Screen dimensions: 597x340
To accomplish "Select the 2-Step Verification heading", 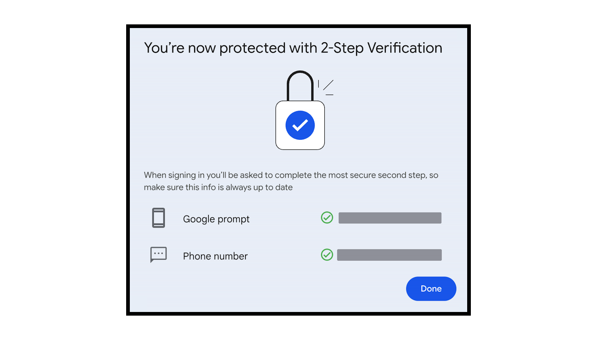I will click(x=293, y=48).
